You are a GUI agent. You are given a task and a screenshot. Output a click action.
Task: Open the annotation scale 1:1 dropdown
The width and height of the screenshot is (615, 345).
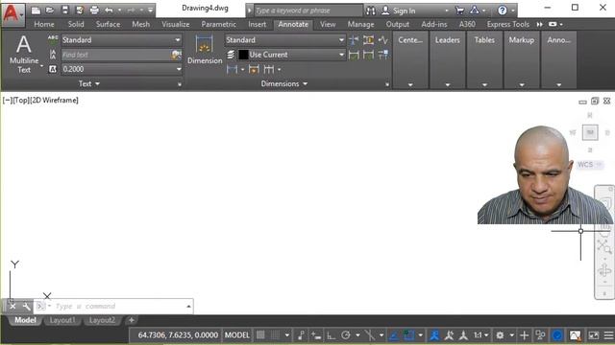click(480, 335)
